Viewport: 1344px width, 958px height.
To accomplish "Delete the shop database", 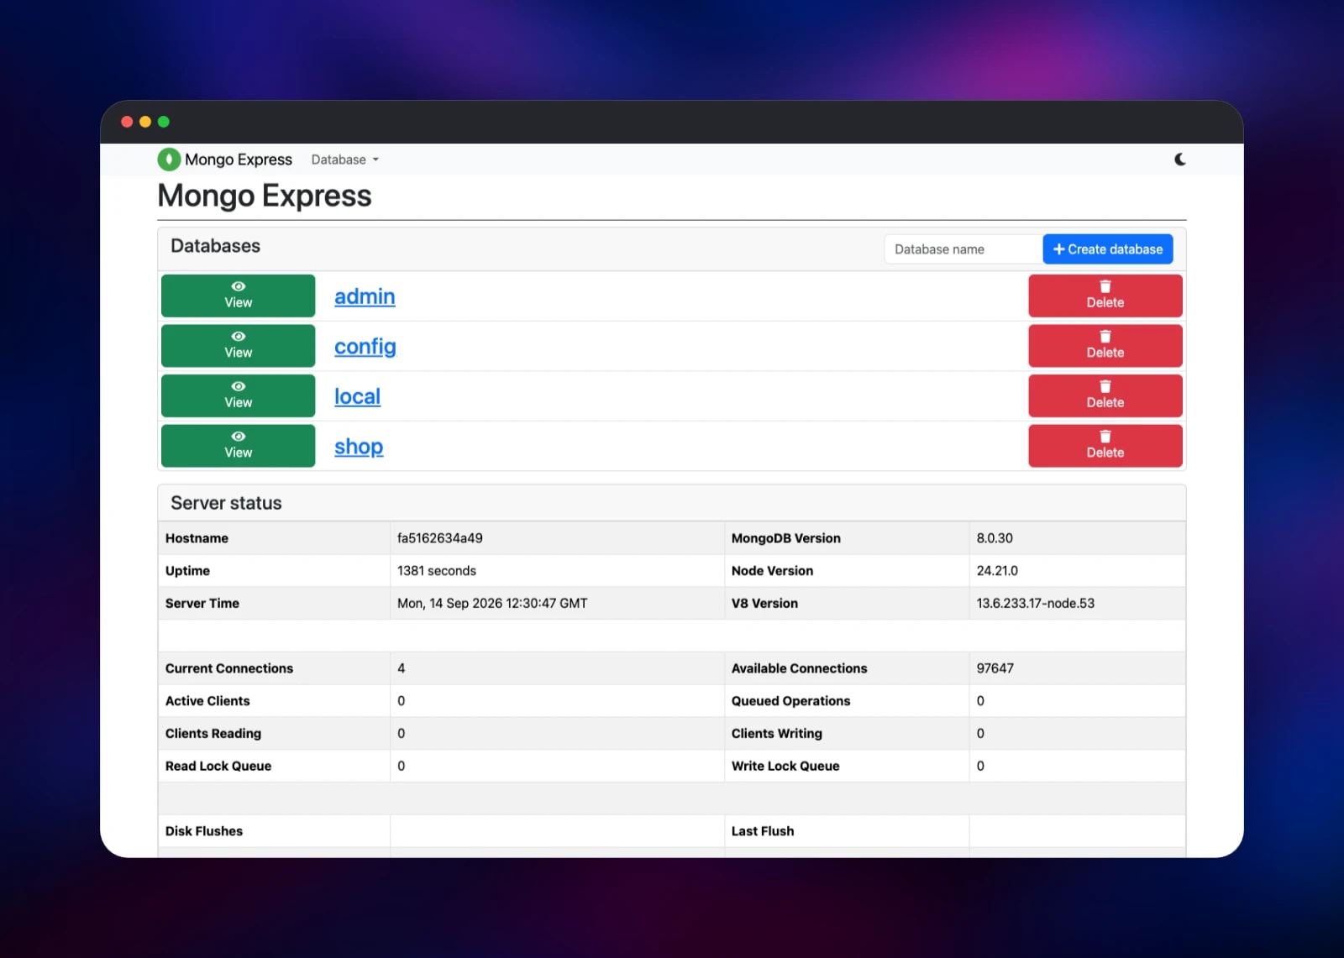I will [1105, 446].
